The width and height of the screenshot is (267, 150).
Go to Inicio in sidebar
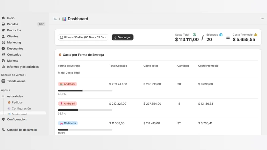(x=11, y=18)
